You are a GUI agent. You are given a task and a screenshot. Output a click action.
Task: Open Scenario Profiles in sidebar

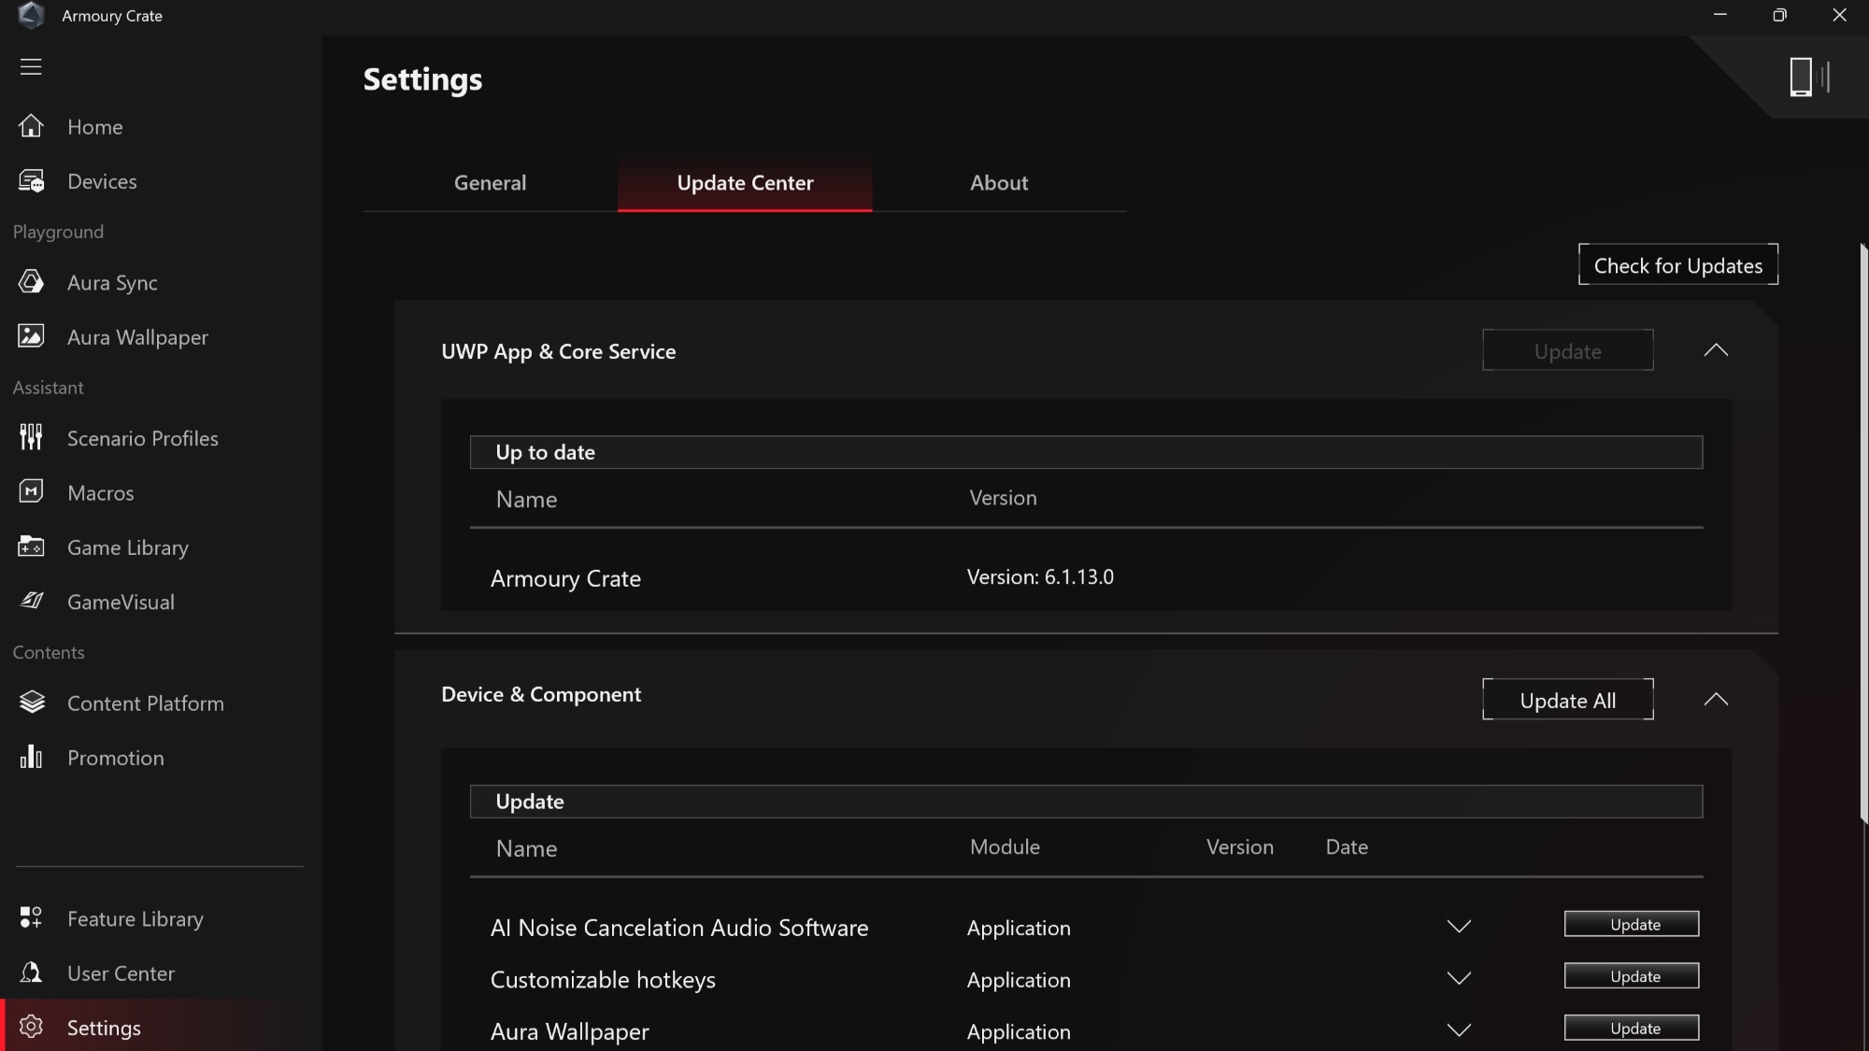[x=142, y=438]
